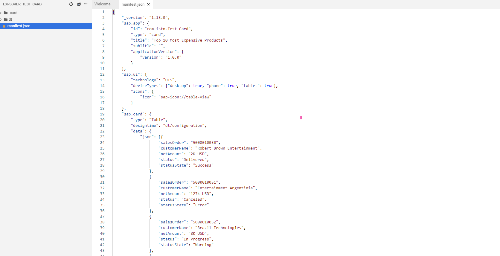This screenshot has height=256, width=500.
Task: Click the "json" key
Action: 147,137
